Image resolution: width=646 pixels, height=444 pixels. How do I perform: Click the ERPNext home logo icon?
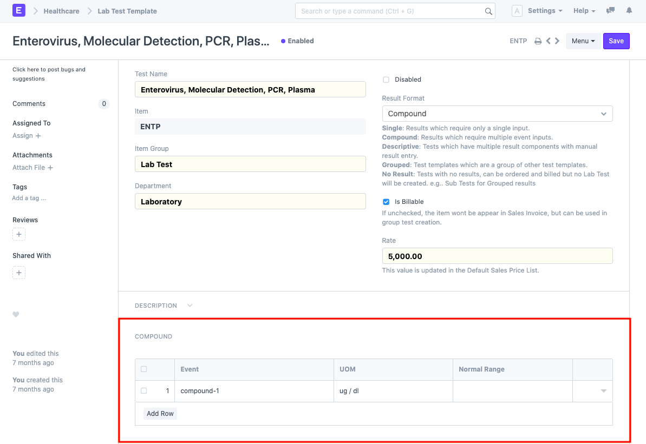point(19,11)
